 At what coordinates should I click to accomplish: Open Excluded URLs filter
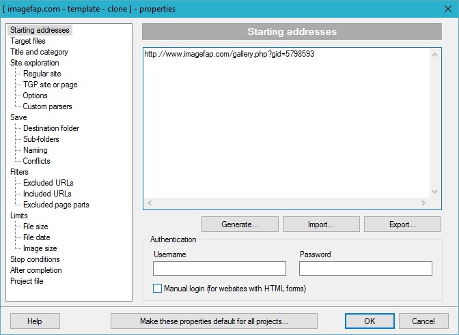[x=48, y=183]
